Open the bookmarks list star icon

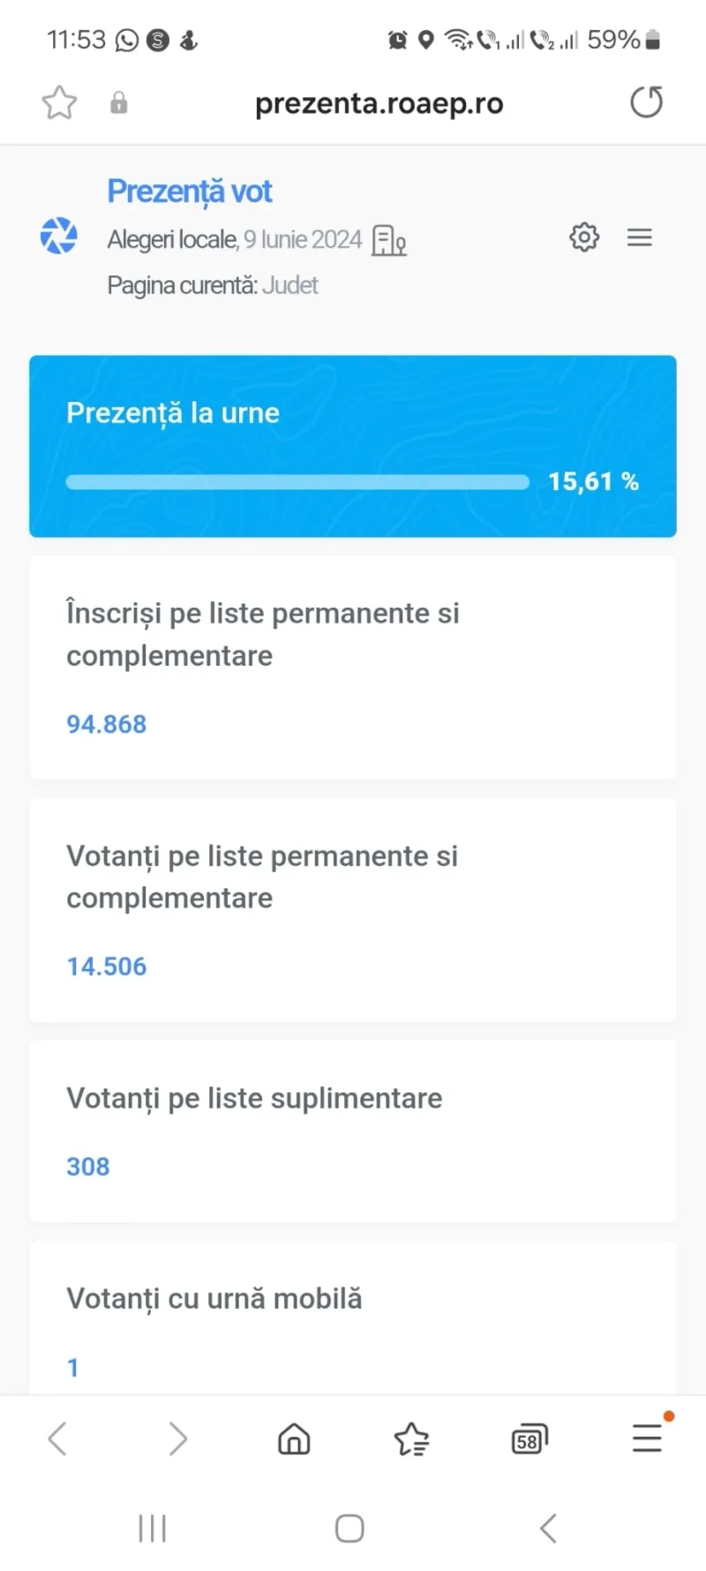tap(411, 1439)
